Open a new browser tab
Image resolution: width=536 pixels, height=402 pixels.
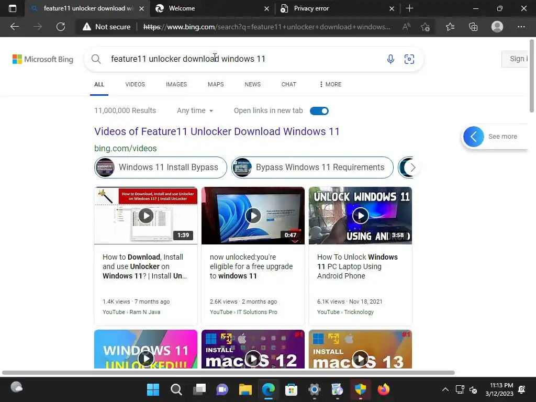pyautogui.click(x=409, y=8)
